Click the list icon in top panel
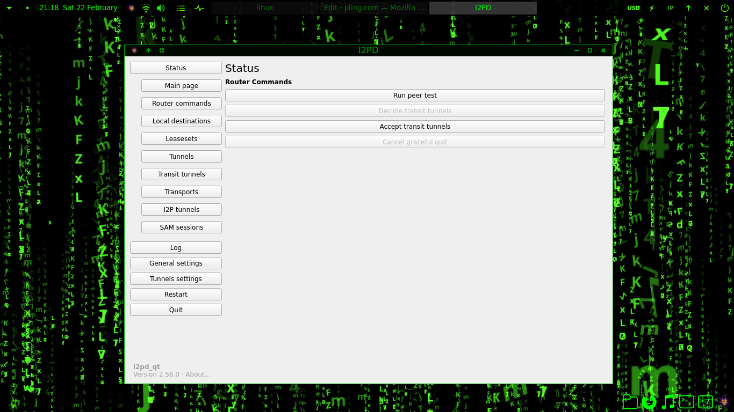The height and width of the screenshot is (412, 734). [181, 8]
